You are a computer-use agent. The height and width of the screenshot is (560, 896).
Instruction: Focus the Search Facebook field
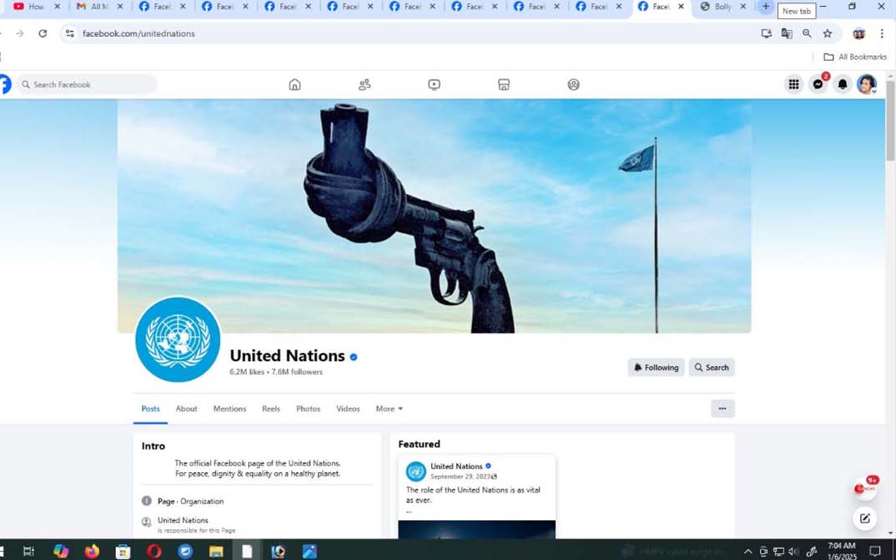tap(86, 84)
